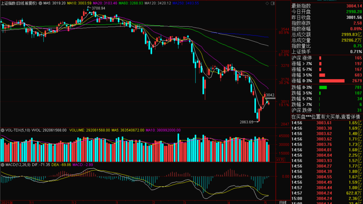Select the MA20 moving average label

click(105, 3)
